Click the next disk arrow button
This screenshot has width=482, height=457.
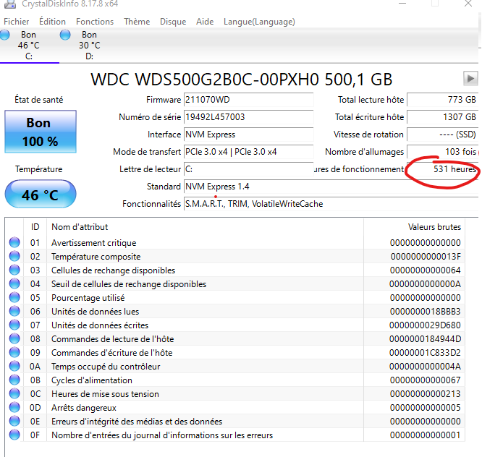pyautogui.click(x=470, y=79)
